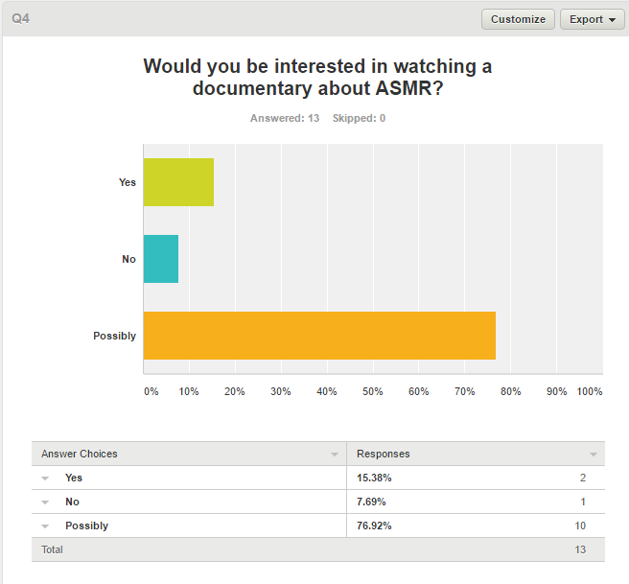This screenshot has height=584, width=629.
Task: Select the No answer choice row
Action: 318,502
